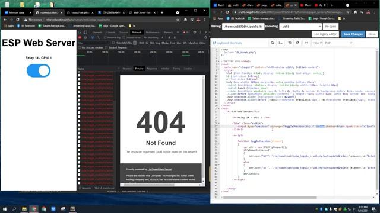Click Use legacy editor button
Viewport: 380px width, 213px height.
click(x=325, y=34)
